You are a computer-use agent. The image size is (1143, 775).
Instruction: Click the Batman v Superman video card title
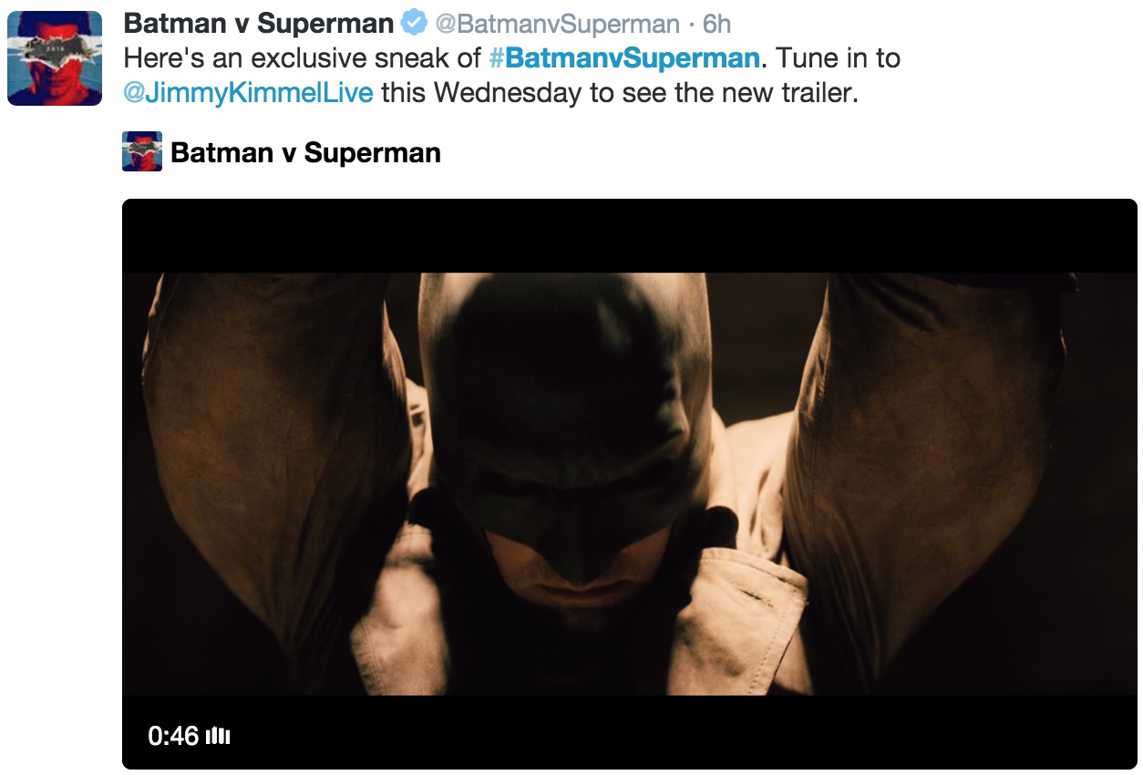point(305,152)
